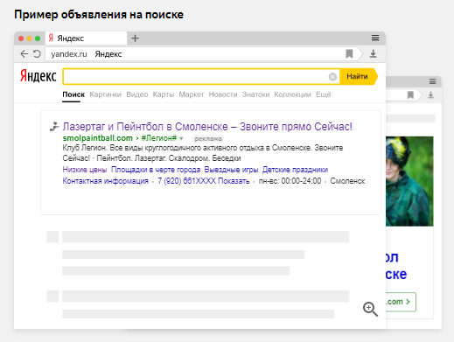
Task: Click the Yandex logo
Action: pos(38,76)
